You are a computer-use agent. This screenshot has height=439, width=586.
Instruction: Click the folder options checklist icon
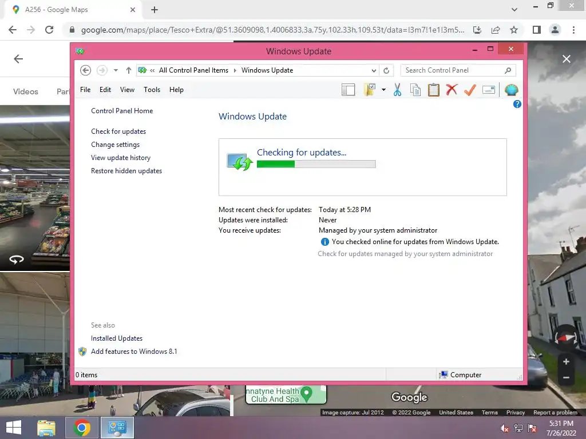coord(370,90)
